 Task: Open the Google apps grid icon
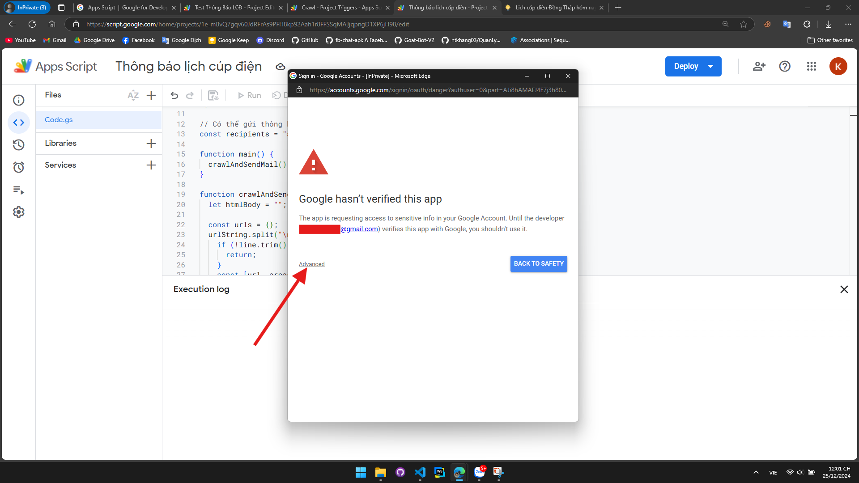811,66
